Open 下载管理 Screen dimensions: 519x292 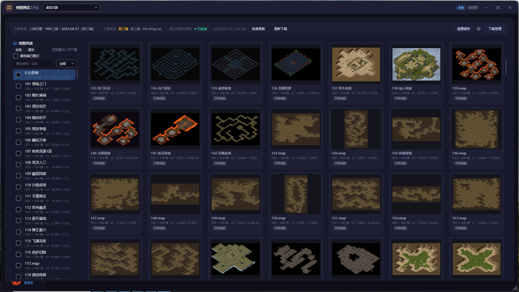pos(495,29)
